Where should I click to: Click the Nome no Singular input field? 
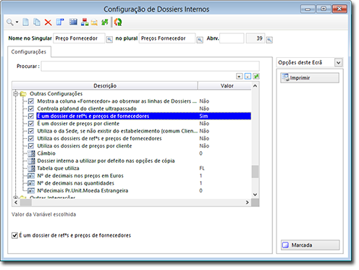[79, 38]
